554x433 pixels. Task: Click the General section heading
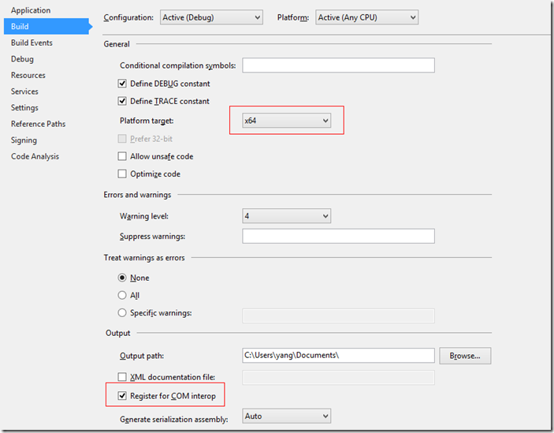[117, 44]
